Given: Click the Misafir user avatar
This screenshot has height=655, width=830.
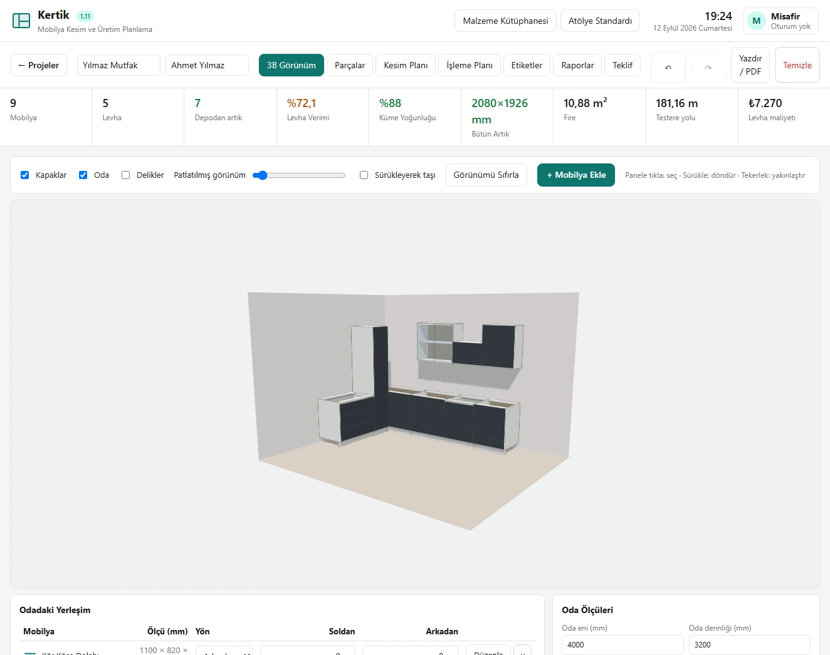Looking at the screenshot, I should [x=757, y=21].
